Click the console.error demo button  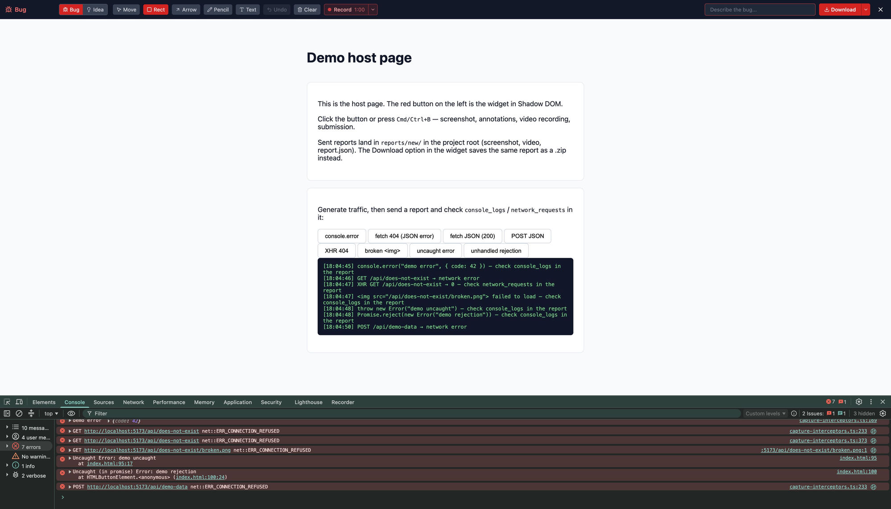(342, 236)
